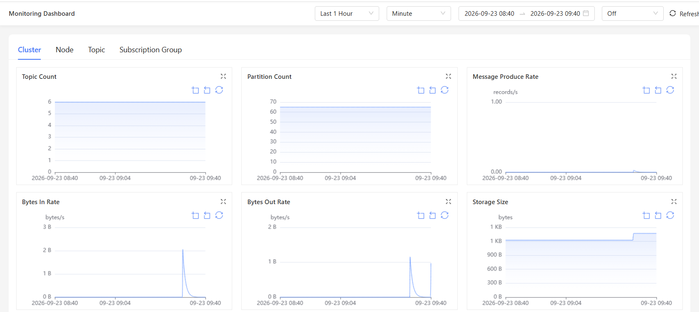The width and height of the screenshot is (699, 312).
Task: Restore the Partition Count chart view
Action: coord(445,90)
